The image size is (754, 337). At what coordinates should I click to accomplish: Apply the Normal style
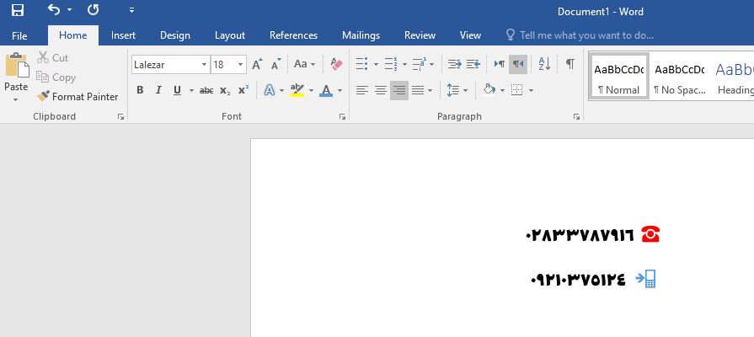click(619, 77)
